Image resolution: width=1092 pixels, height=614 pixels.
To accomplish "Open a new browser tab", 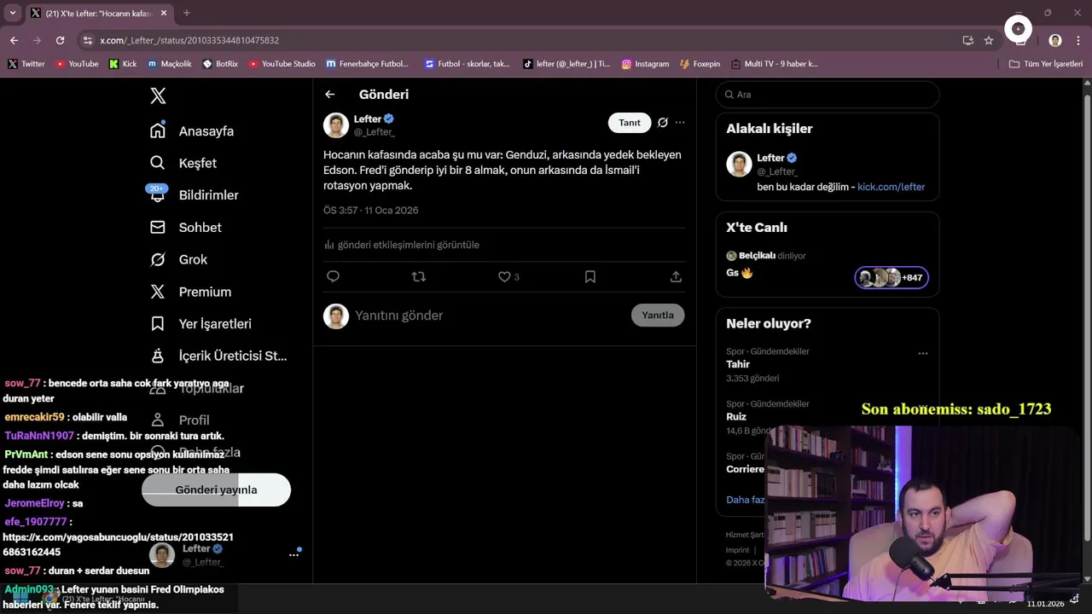I will pos(187,13).
